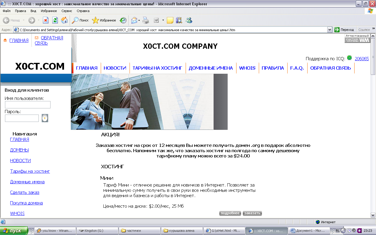Open the Вид menu
This screenshot has height=235, width=376.
coord(33,11)
